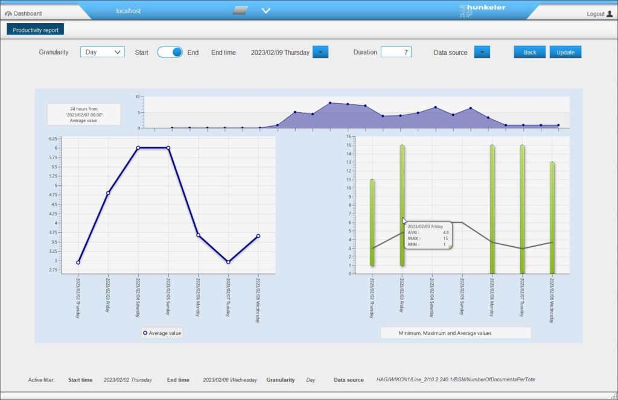Click the Logout link
The width and height of the screenshot is (618, 400).
click(595, 14)
